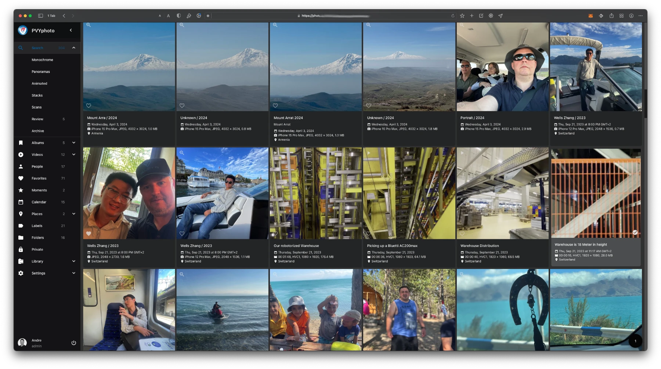This screenshot has height=369, width=661.
Task: Favorite the Mount Arra / 2024 photo
Action: (x=89, y=106)
